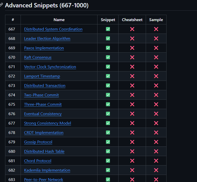Click the red sample X for Leader Election Algorithm
The image size is (197, 182).
tap(156, 38)
